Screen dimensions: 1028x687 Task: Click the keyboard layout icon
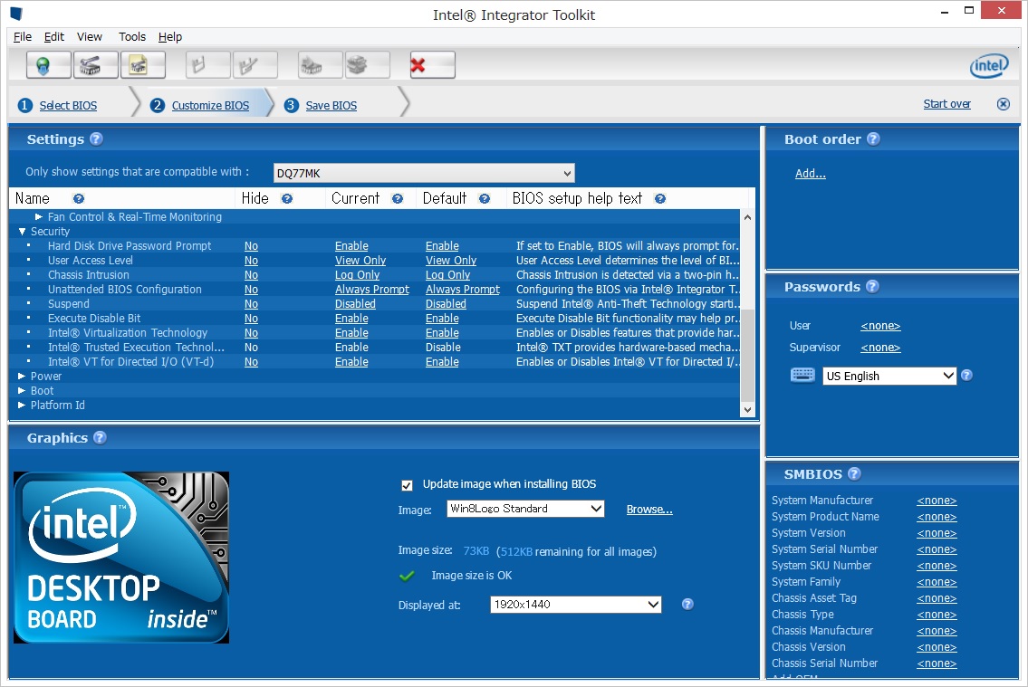pyautogui.click(x=802, y=375)
